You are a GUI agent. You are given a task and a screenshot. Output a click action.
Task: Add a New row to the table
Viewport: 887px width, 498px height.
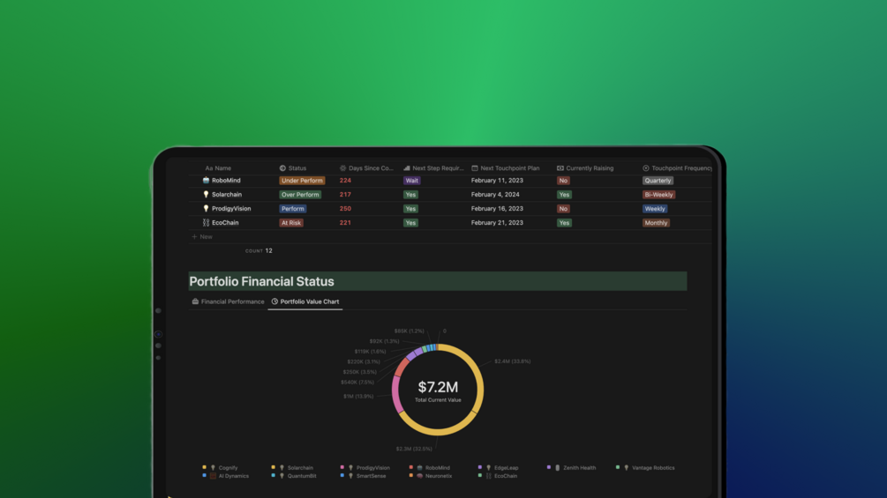pos(202,236)
